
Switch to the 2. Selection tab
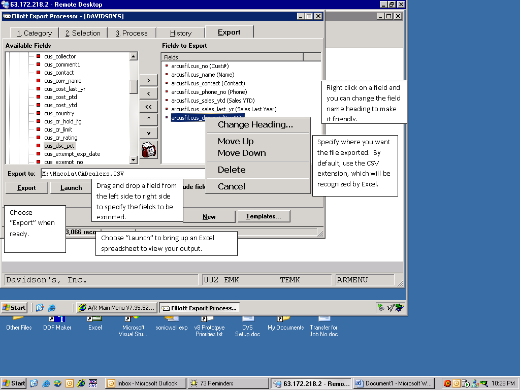coord(83,33)
